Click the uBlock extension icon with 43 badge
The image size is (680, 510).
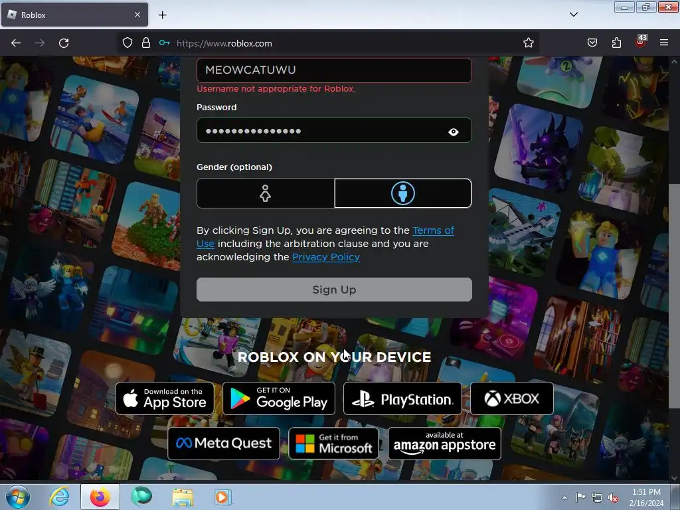[x=641, y=42]
